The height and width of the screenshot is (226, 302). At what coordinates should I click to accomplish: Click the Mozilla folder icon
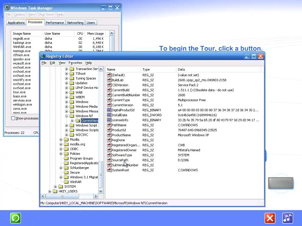pos(66,139)
